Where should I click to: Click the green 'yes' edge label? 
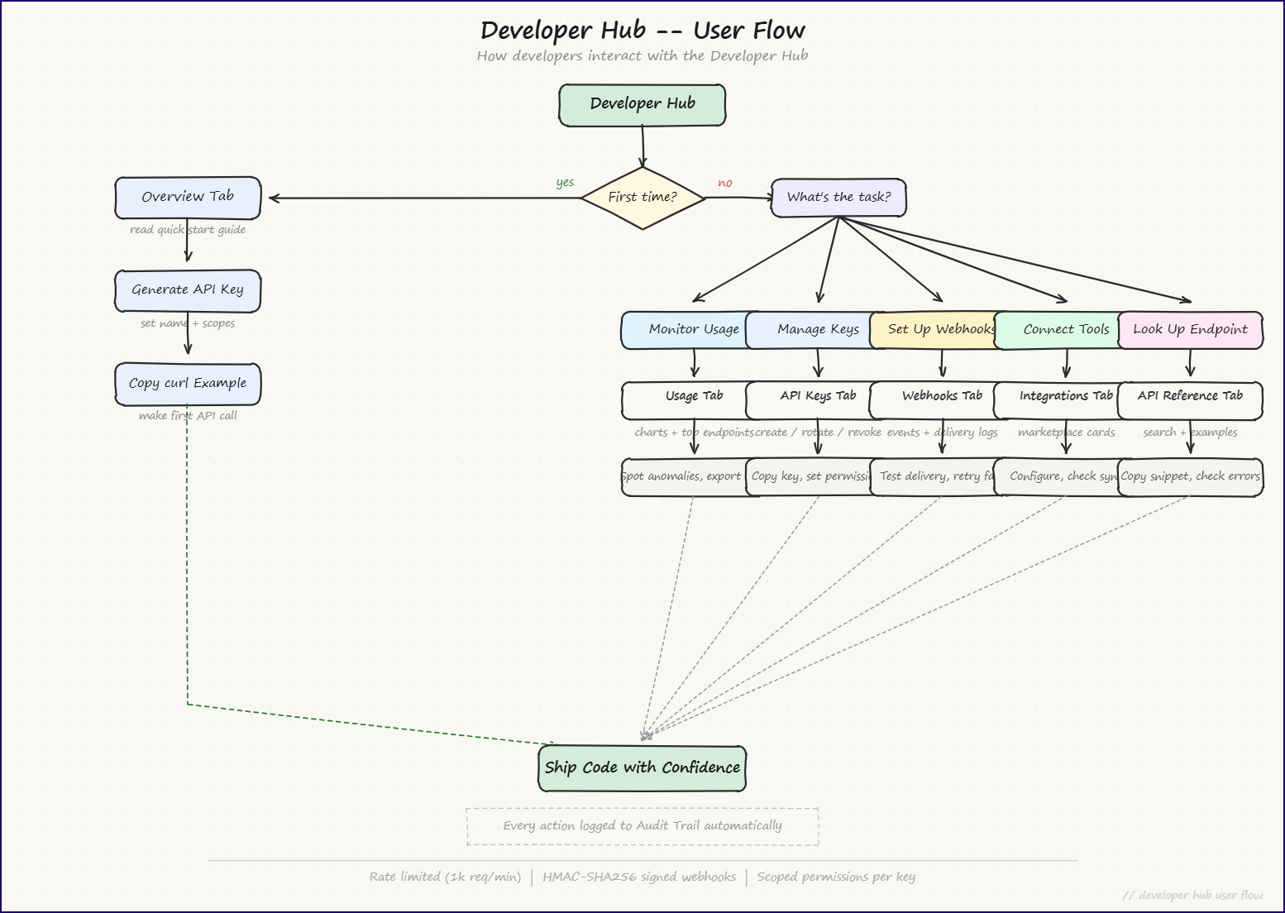pyautogui.click(x=565, y=182)
